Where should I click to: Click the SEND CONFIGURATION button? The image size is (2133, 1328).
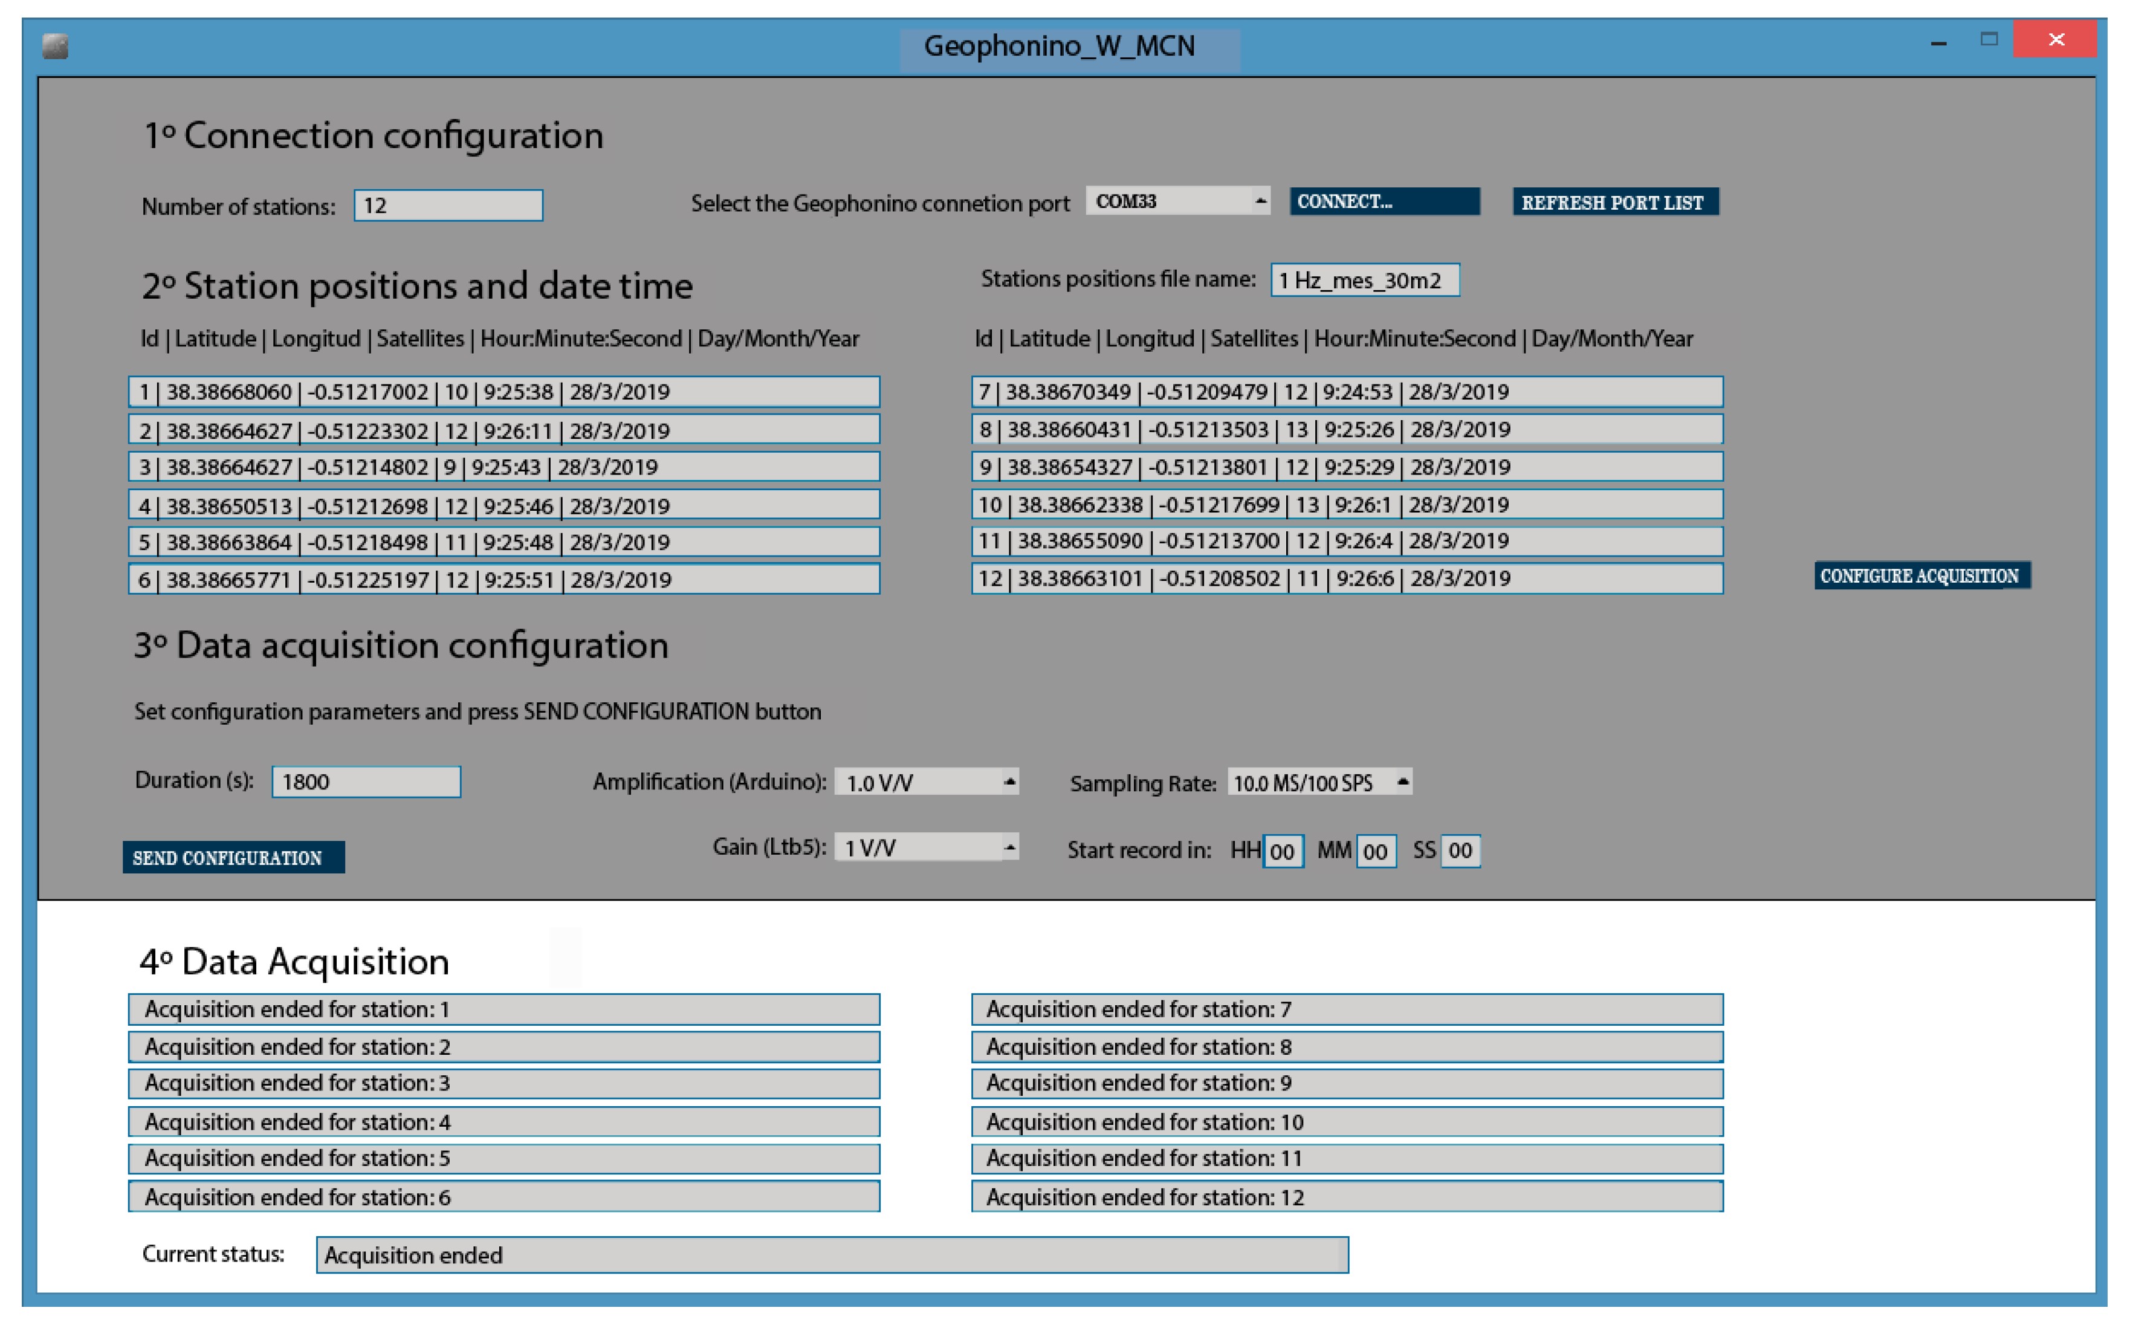tap(233, 858)
